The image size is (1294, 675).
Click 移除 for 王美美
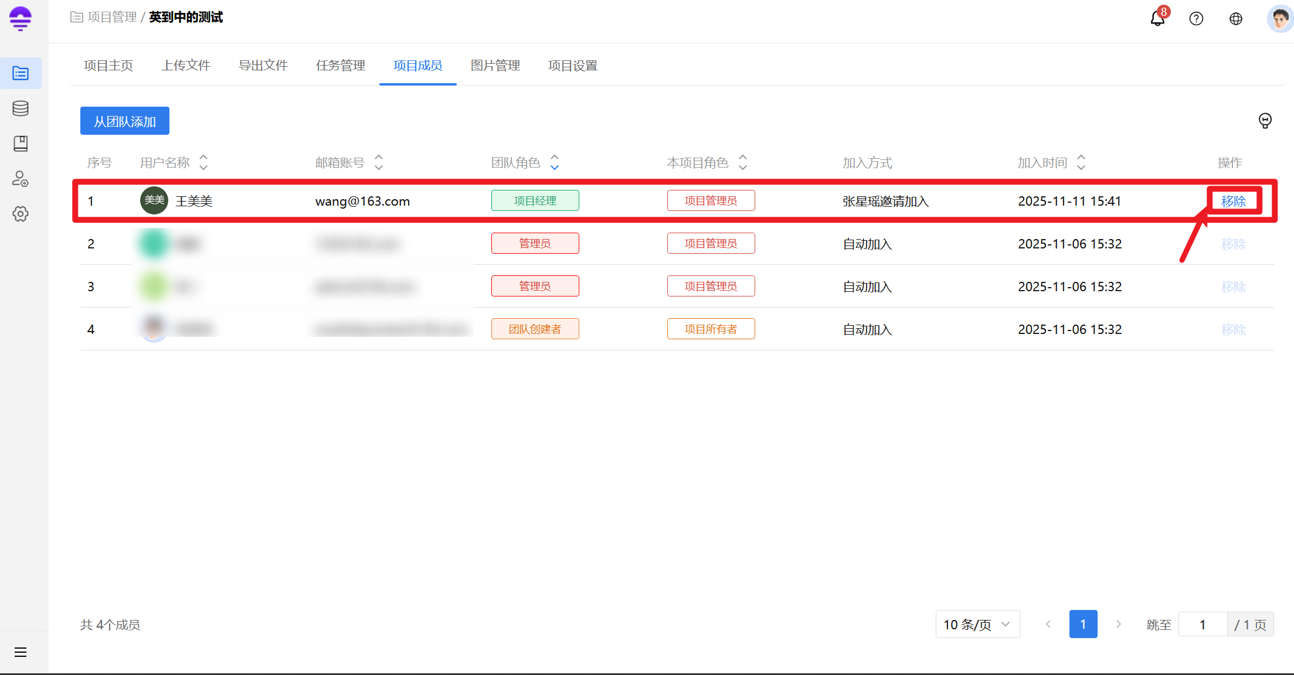pos(1233,201)
